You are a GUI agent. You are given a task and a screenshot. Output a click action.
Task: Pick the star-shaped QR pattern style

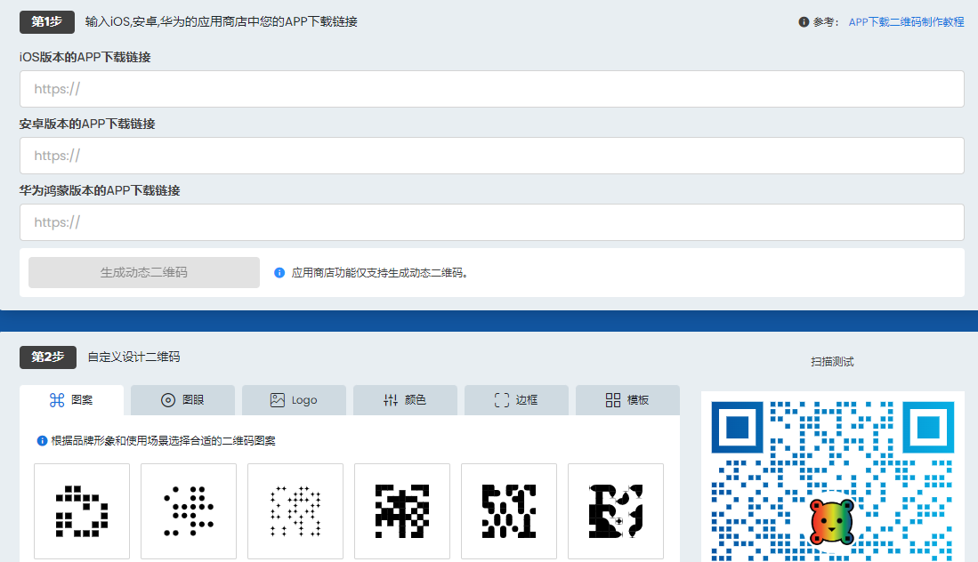295,511
